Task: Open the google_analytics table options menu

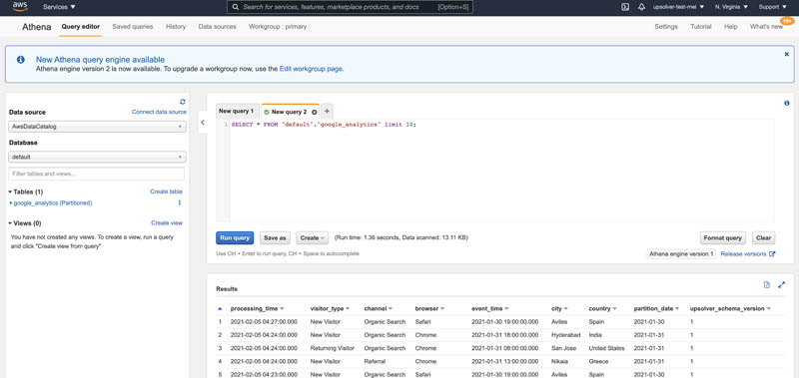Action: point(180,202)
